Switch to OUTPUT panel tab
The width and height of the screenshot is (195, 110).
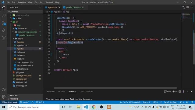pyautogui.click(x=62, y=92)
